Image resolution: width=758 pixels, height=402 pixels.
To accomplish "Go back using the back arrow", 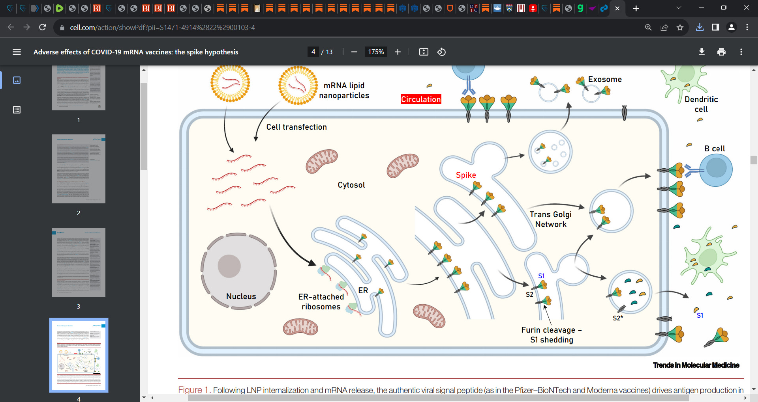I will coord(10,27).
